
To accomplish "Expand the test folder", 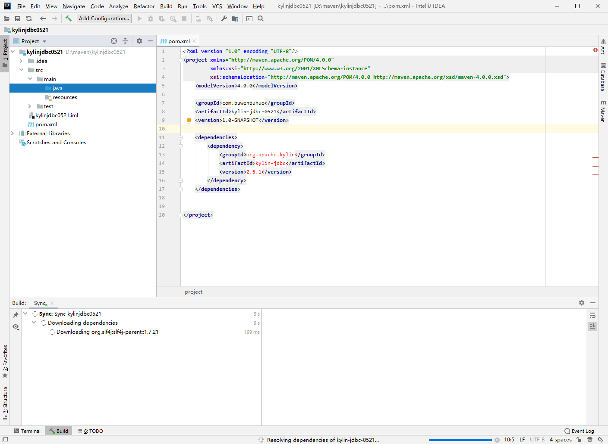I will pos(30,106).
